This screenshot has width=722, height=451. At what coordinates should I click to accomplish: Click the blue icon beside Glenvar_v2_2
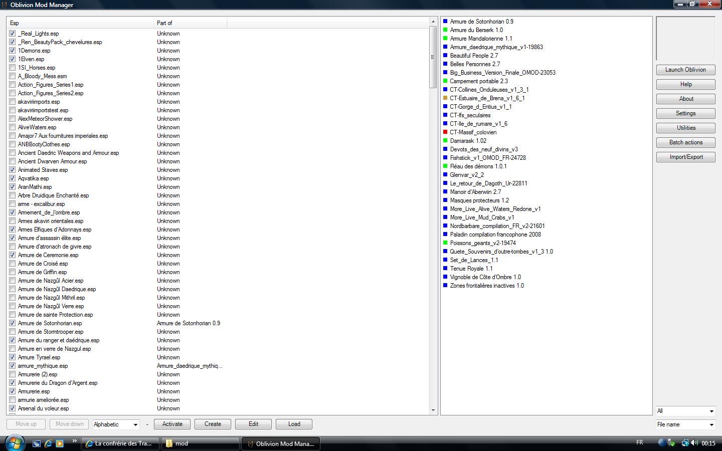(445, 175)
